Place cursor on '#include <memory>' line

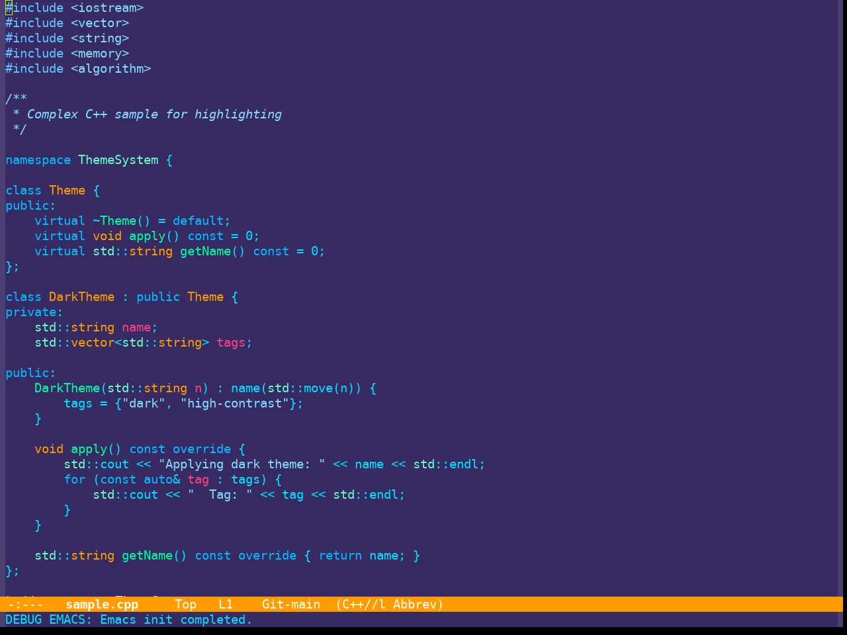67,54
